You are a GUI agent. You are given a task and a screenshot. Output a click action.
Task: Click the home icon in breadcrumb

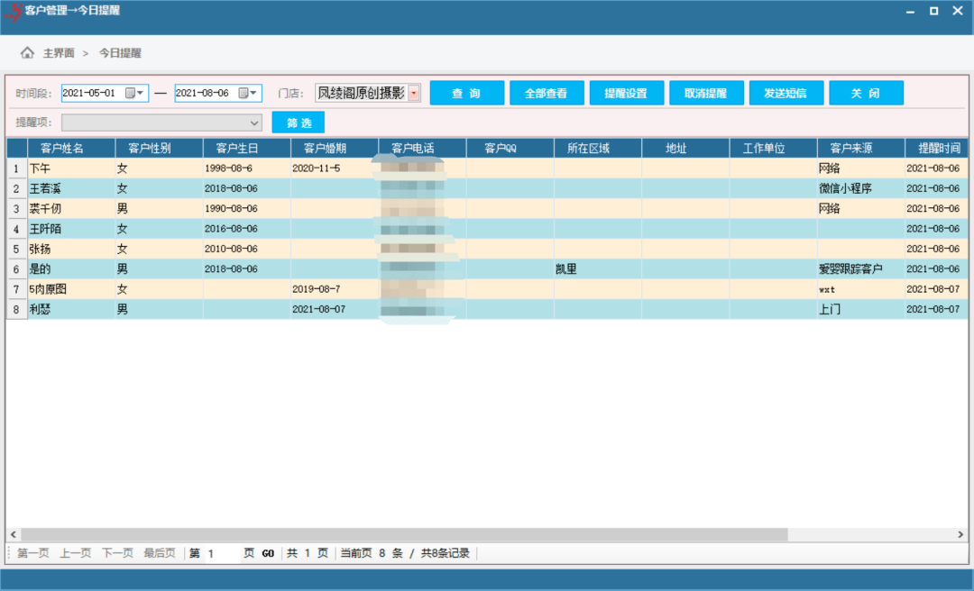[x=27, y=53]
